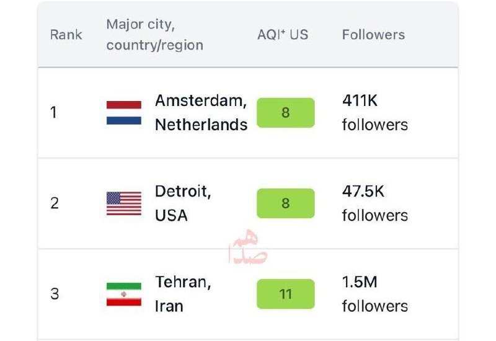Click Amsterdam's green AQI badge showing 8

pyautogui.click(x=285, y=113)
